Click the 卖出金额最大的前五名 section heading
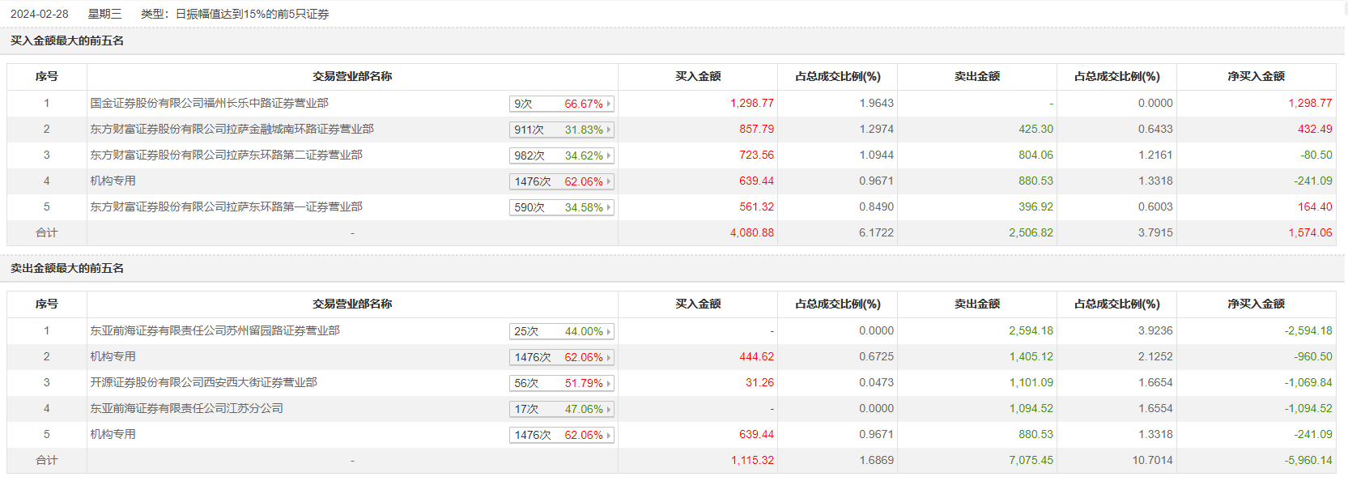This screenshot has width=1348, height=481. pyautogui.click(x=67, y=268)
